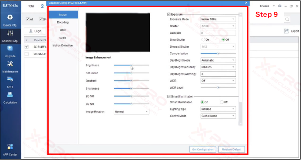The image size is (301, 160).
Task: Adjust the Compensation slider
Action: [x=218, y=53]
